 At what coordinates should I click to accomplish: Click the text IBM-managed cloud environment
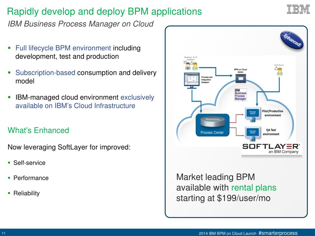[67, 97]
